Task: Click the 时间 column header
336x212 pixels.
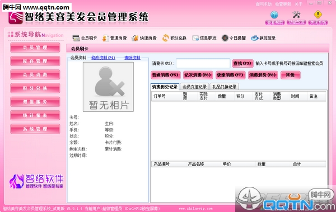Action: coord(295,96)
